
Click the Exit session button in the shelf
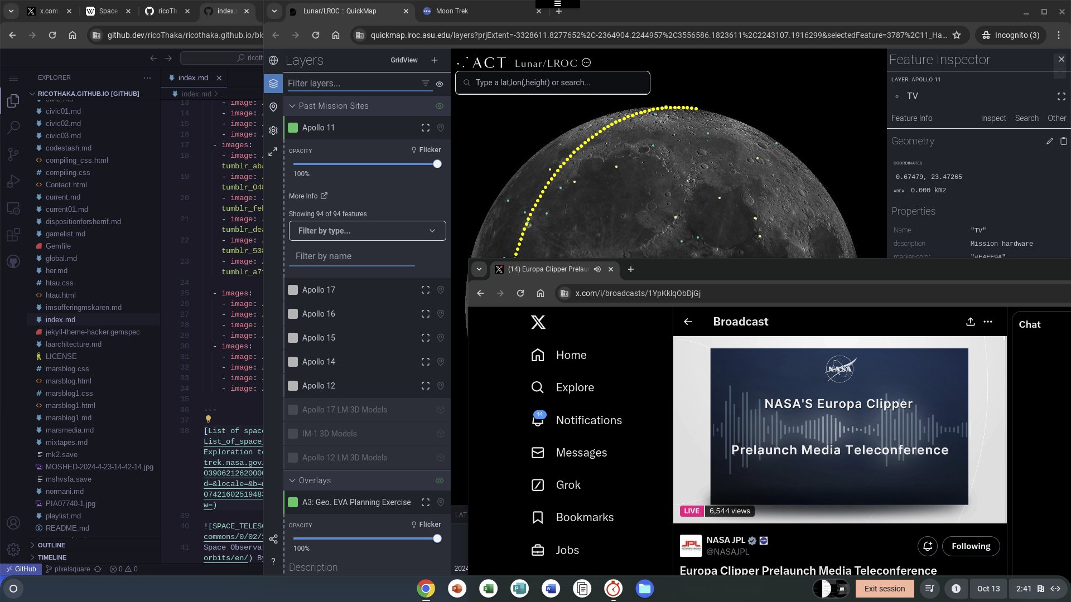pos(884,589)
